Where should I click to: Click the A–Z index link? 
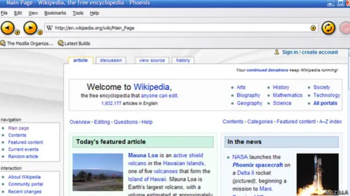330,121
